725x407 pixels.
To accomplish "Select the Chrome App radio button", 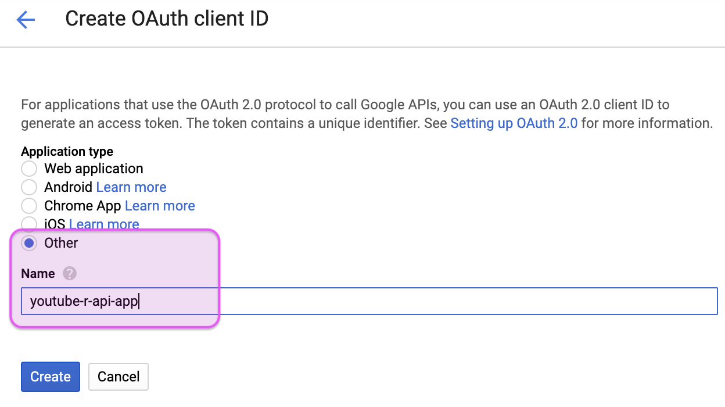I will [x=29, y=206].
